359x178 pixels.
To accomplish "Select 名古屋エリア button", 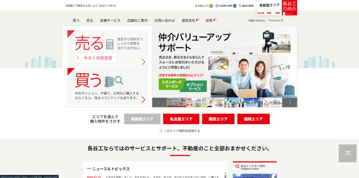I will tap(181, 119).
